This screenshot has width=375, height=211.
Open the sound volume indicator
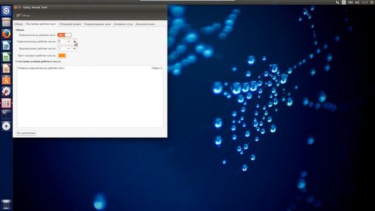[x=357, y=2]
